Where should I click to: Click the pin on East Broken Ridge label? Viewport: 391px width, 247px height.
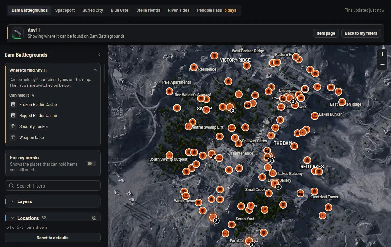coord(342,102)
